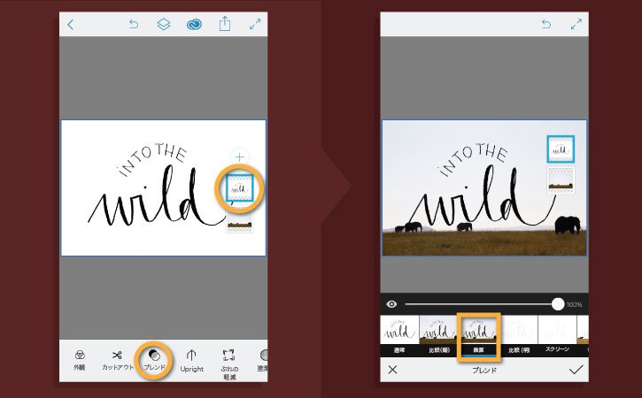
Task: Tap the share/export icon
Action: coord(224,24)
